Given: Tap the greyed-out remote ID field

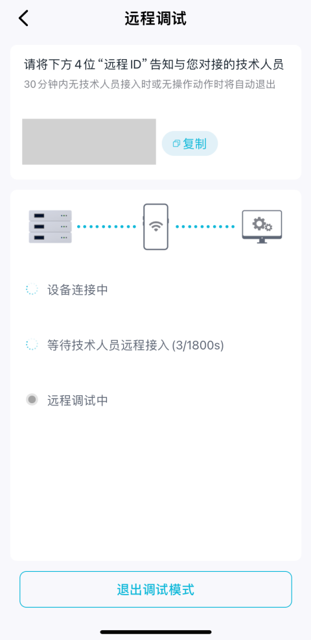Looking at the screenshot, I should pyautogui.click(x=89, y=142).
